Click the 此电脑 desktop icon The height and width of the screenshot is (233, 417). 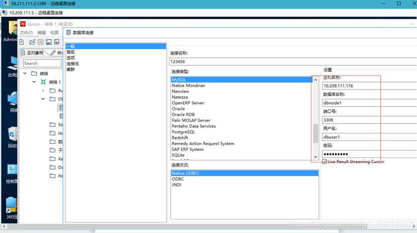(x=13, y=63)
